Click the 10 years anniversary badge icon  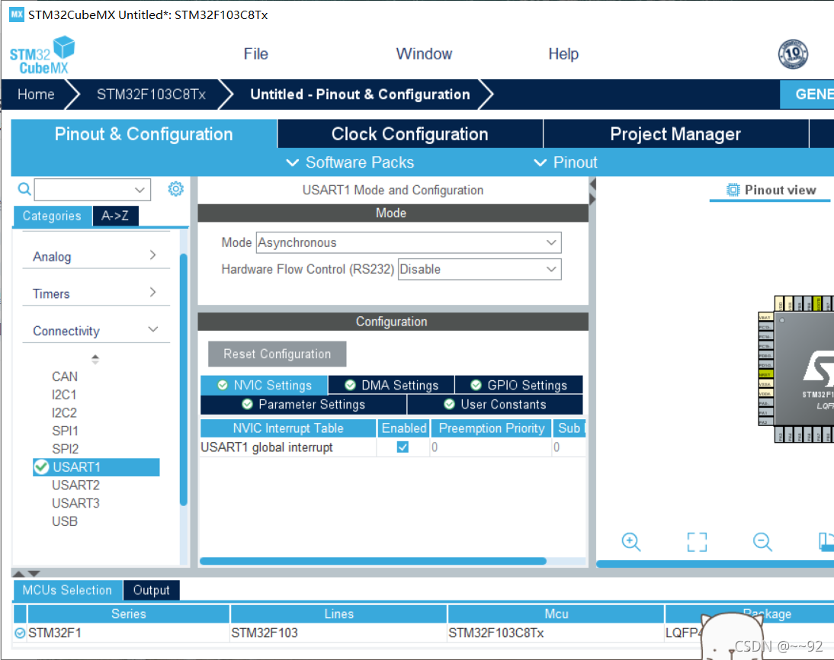click(x=793, y=53)
